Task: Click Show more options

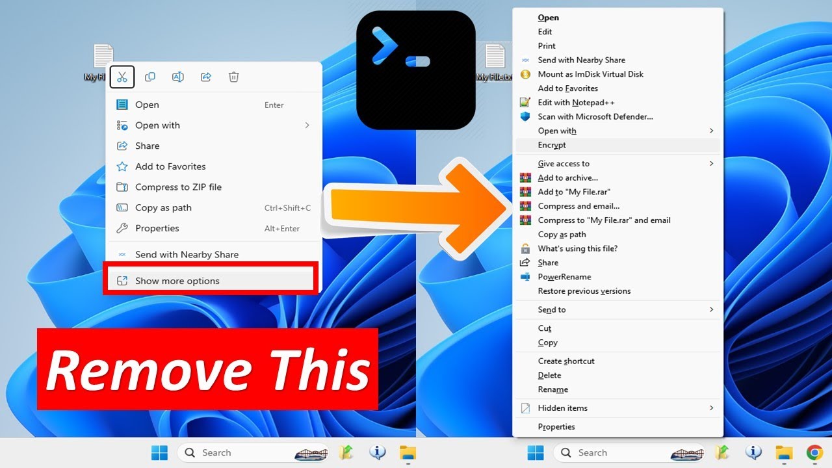Action: 214,281
